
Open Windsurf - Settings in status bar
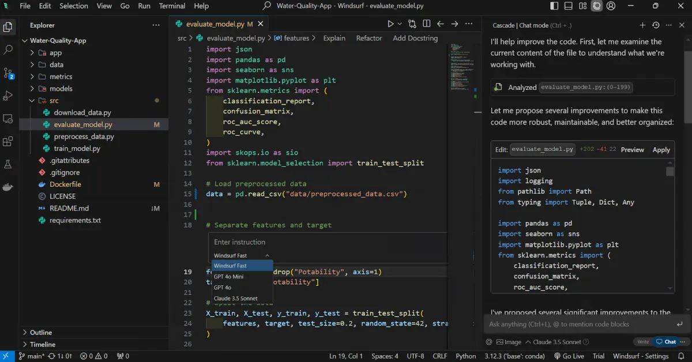[640, 356]
